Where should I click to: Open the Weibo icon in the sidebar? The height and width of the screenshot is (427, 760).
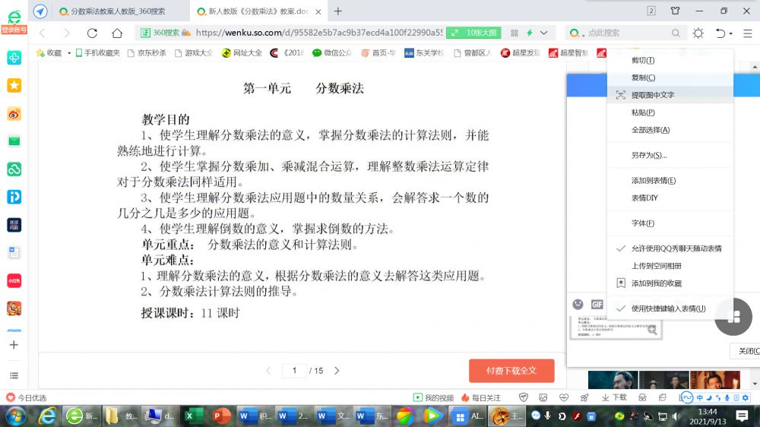click(14, 114)
